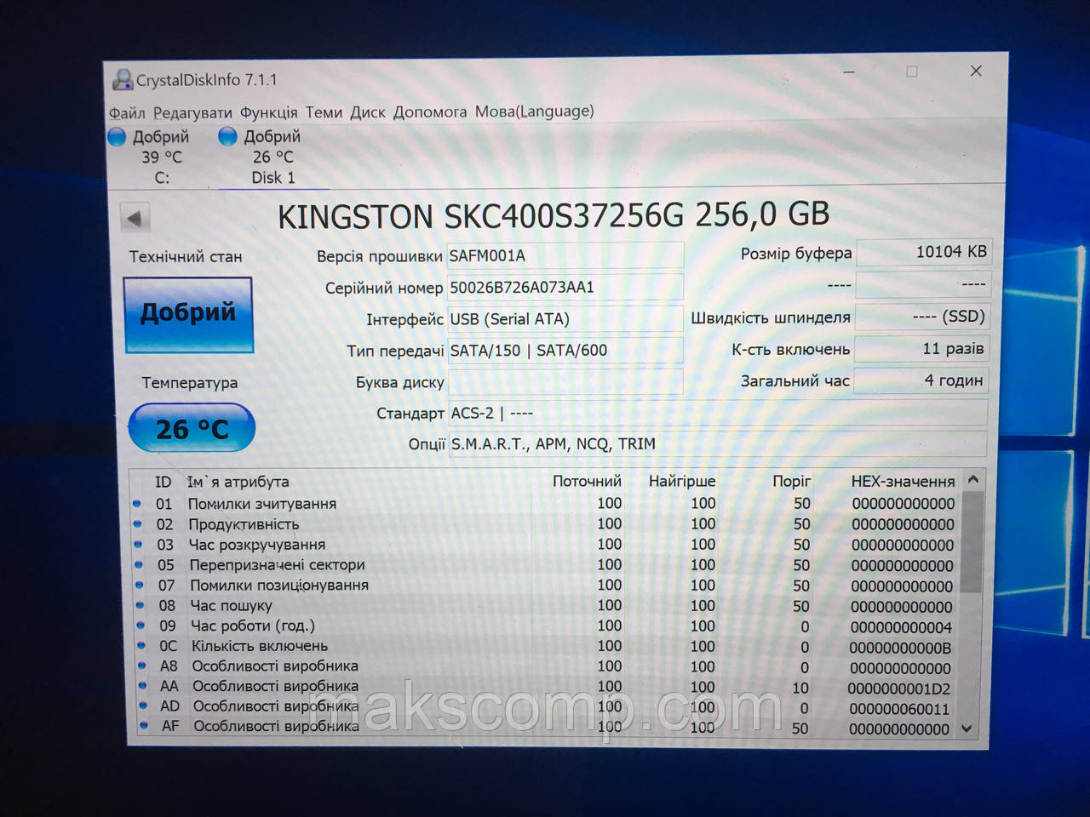Image resolution: width=1090 pixels, height=817 pixels.
Task: Click standard field ACS-2
Action: [x=718, y=413]
